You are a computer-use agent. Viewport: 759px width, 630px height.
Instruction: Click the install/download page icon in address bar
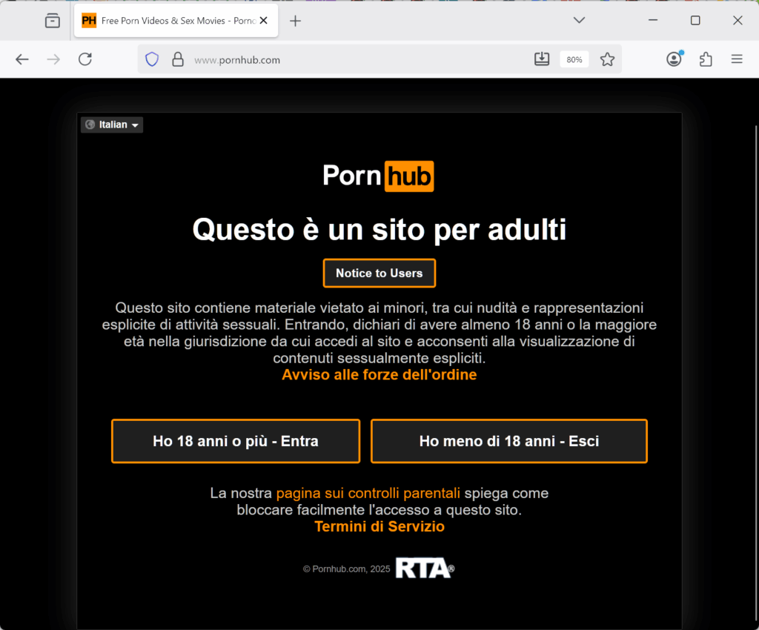542,59
